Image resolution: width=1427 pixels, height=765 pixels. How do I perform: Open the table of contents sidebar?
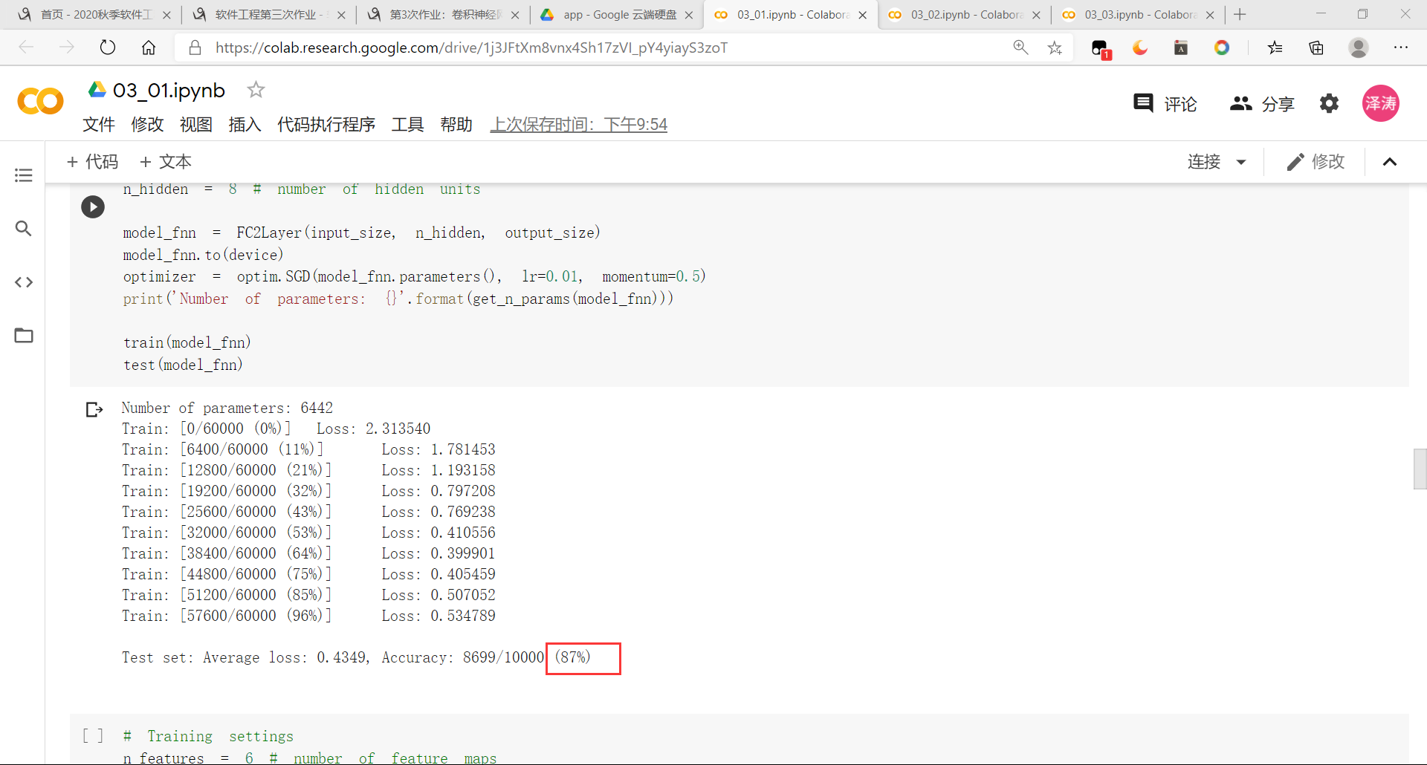[24, 175]
